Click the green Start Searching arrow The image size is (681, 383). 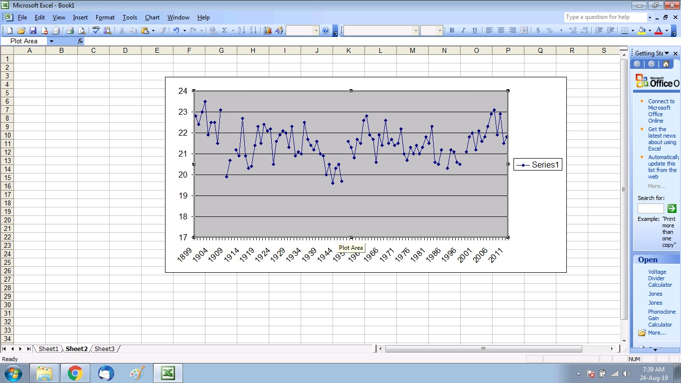point(672,208)
